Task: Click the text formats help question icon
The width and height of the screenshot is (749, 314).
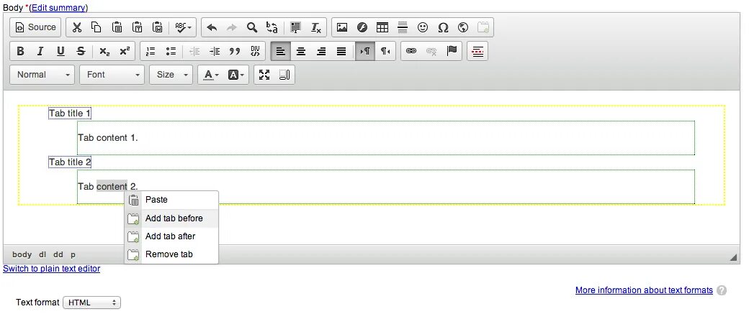Action: click(x=722, y=290)
